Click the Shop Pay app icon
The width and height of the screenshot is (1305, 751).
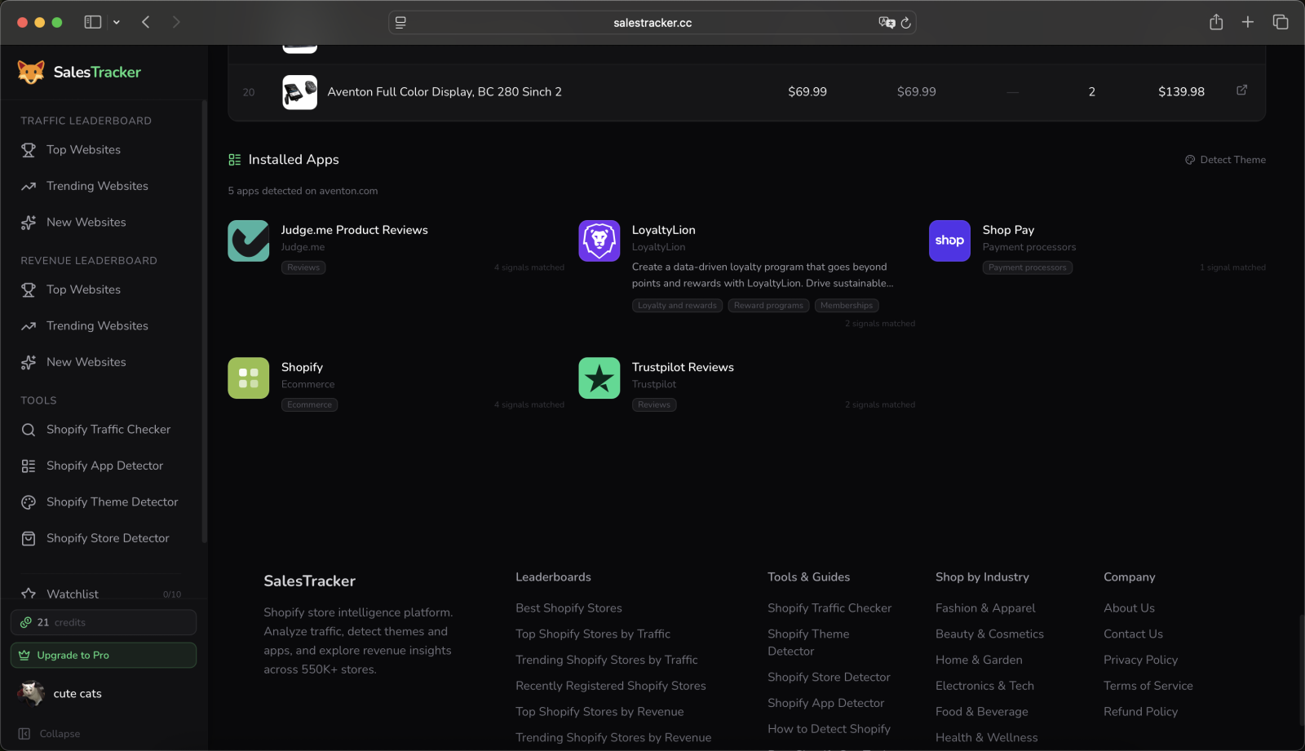point(949,241)
